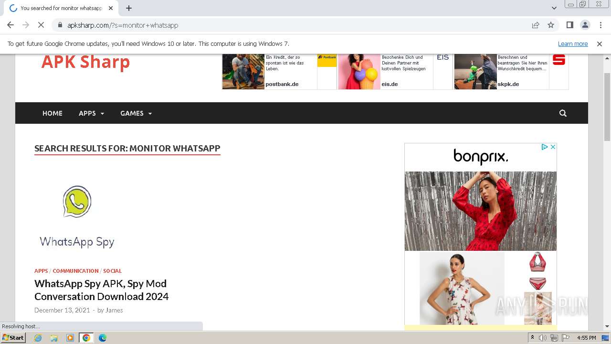Go back to the previous page
The image size is (611, 344).
click(x=11, y=25)
